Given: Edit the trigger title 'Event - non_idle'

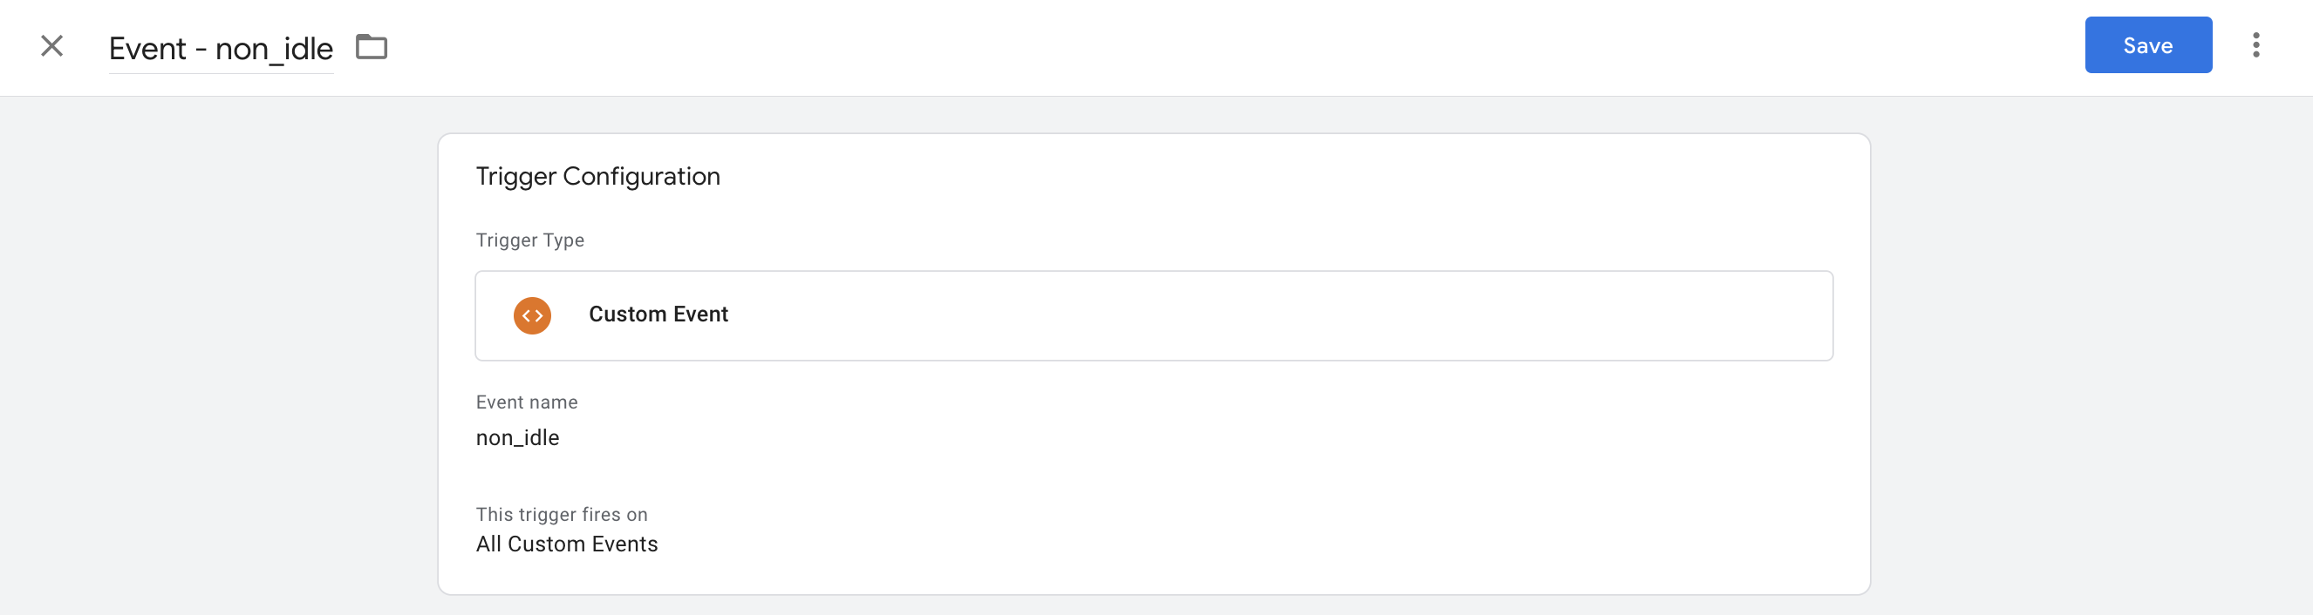Looking at the screenshot, I should [219, 49].
